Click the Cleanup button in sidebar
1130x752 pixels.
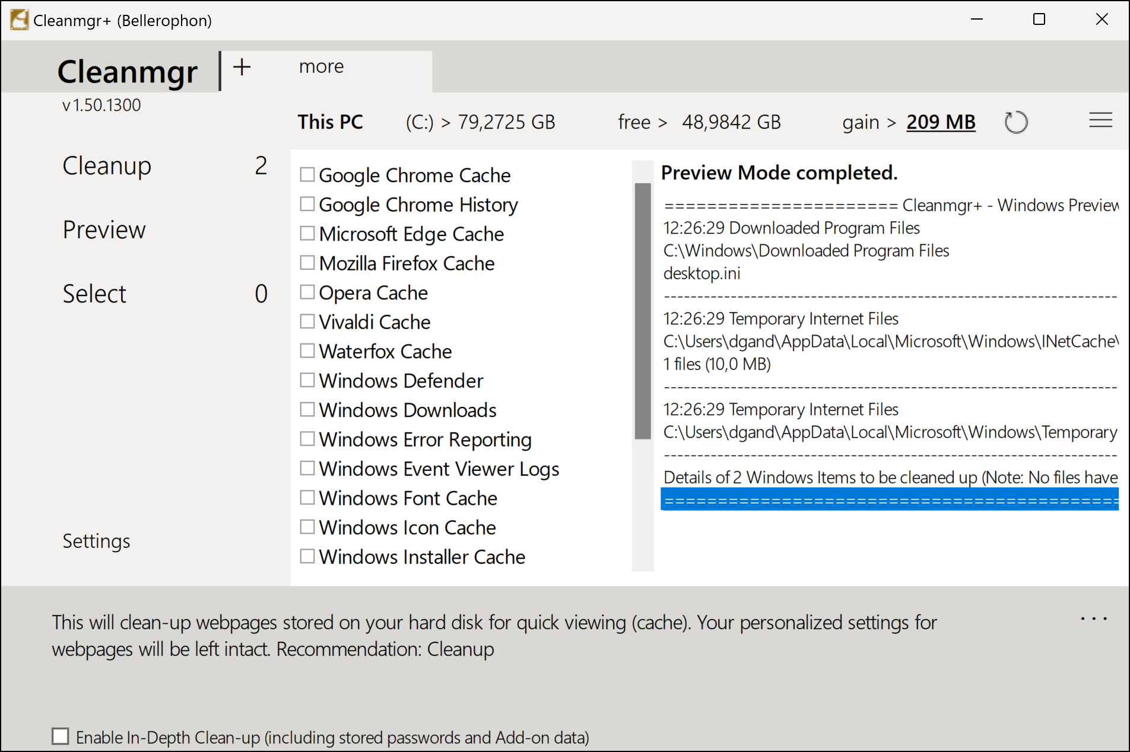click(x=107, y=166)
